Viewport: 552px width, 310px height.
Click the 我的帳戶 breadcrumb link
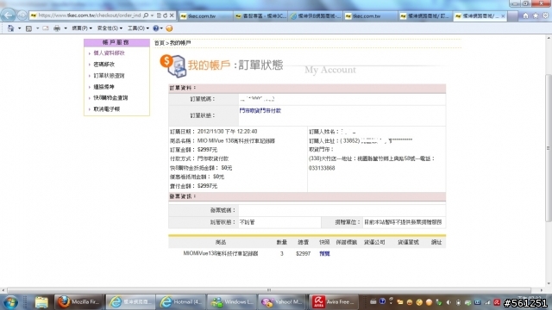(x=180, y=43)
